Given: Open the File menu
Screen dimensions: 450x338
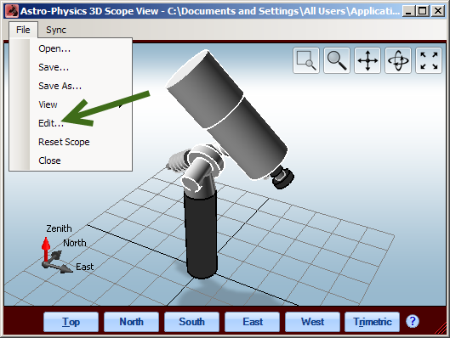Looking at the screenshot, I should [x=23, y=30].
